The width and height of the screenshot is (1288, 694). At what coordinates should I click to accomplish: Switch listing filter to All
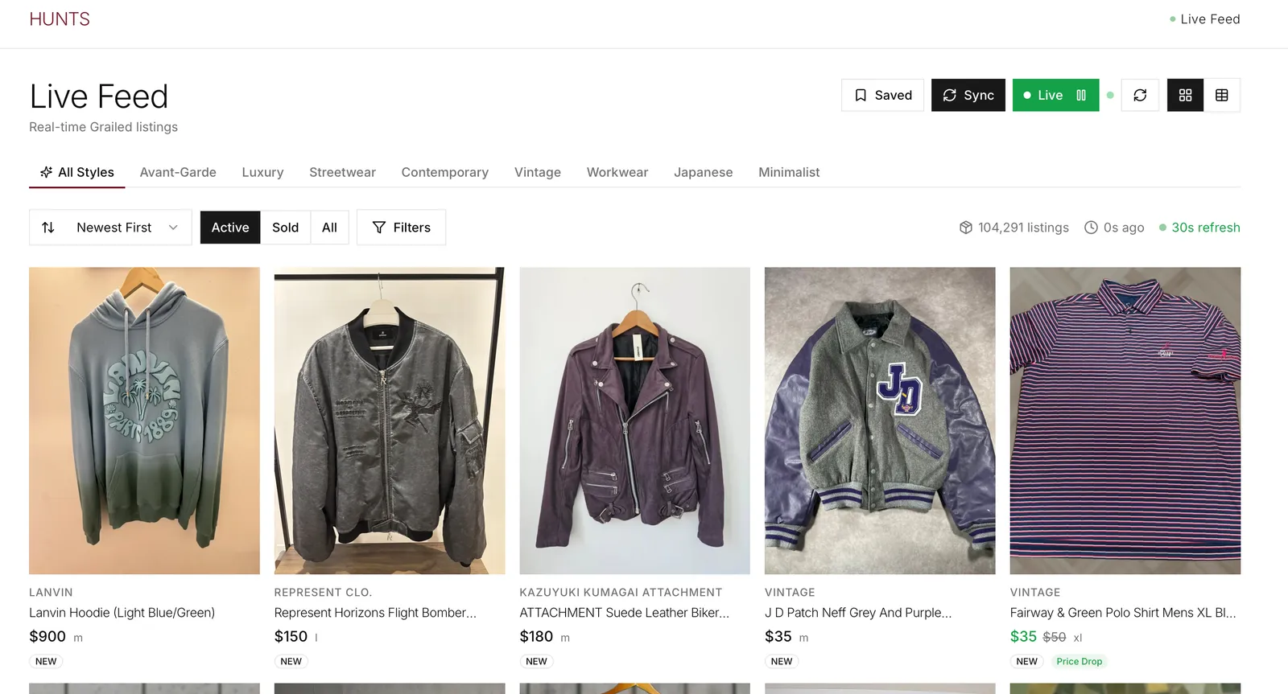[x=329, y=228]
